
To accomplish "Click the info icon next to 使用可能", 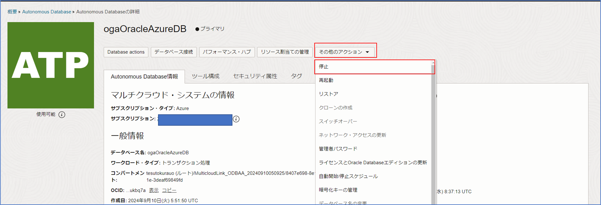I will pos(62,115).
